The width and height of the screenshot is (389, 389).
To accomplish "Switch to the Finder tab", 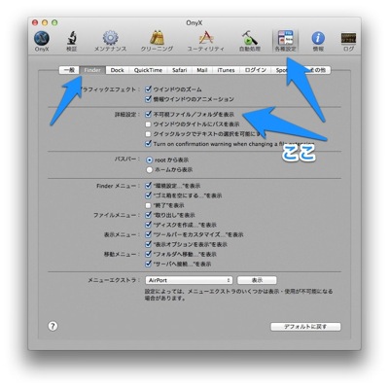I will 92,70.
